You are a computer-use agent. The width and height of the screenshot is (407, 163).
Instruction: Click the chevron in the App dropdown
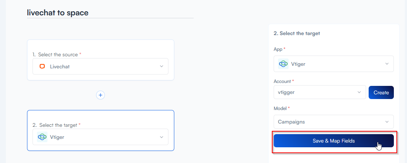click(x=387, y=64)
